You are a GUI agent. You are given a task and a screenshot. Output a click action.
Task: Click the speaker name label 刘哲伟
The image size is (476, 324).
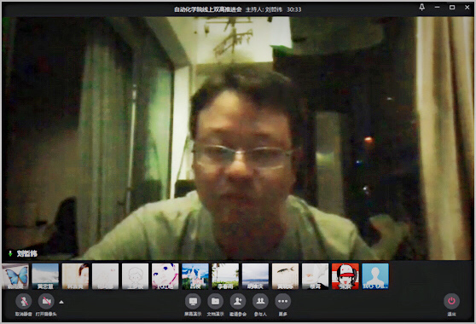point(27,253)
